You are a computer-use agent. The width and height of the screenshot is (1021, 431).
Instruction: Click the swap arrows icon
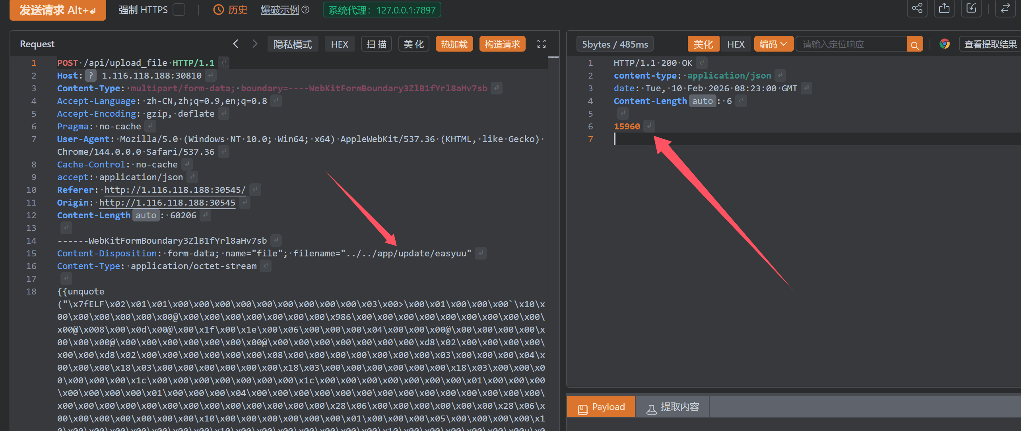1005,9
